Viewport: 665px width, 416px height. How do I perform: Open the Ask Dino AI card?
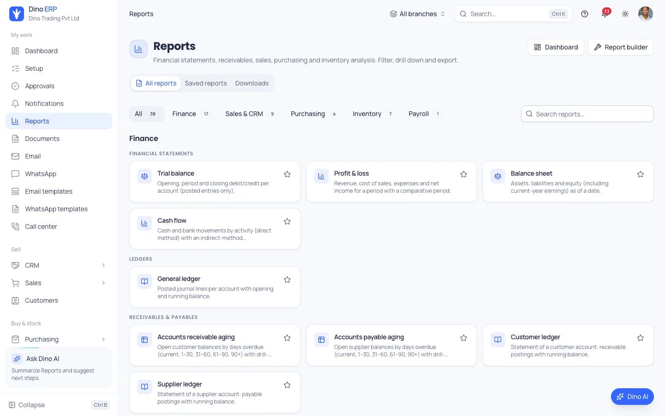point(59,367)
